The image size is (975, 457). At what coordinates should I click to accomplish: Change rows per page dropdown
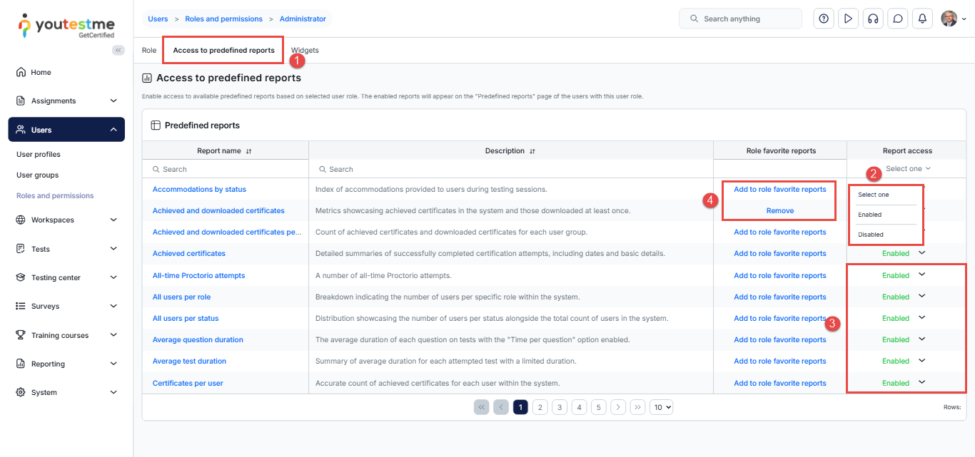tap(661, 407)
